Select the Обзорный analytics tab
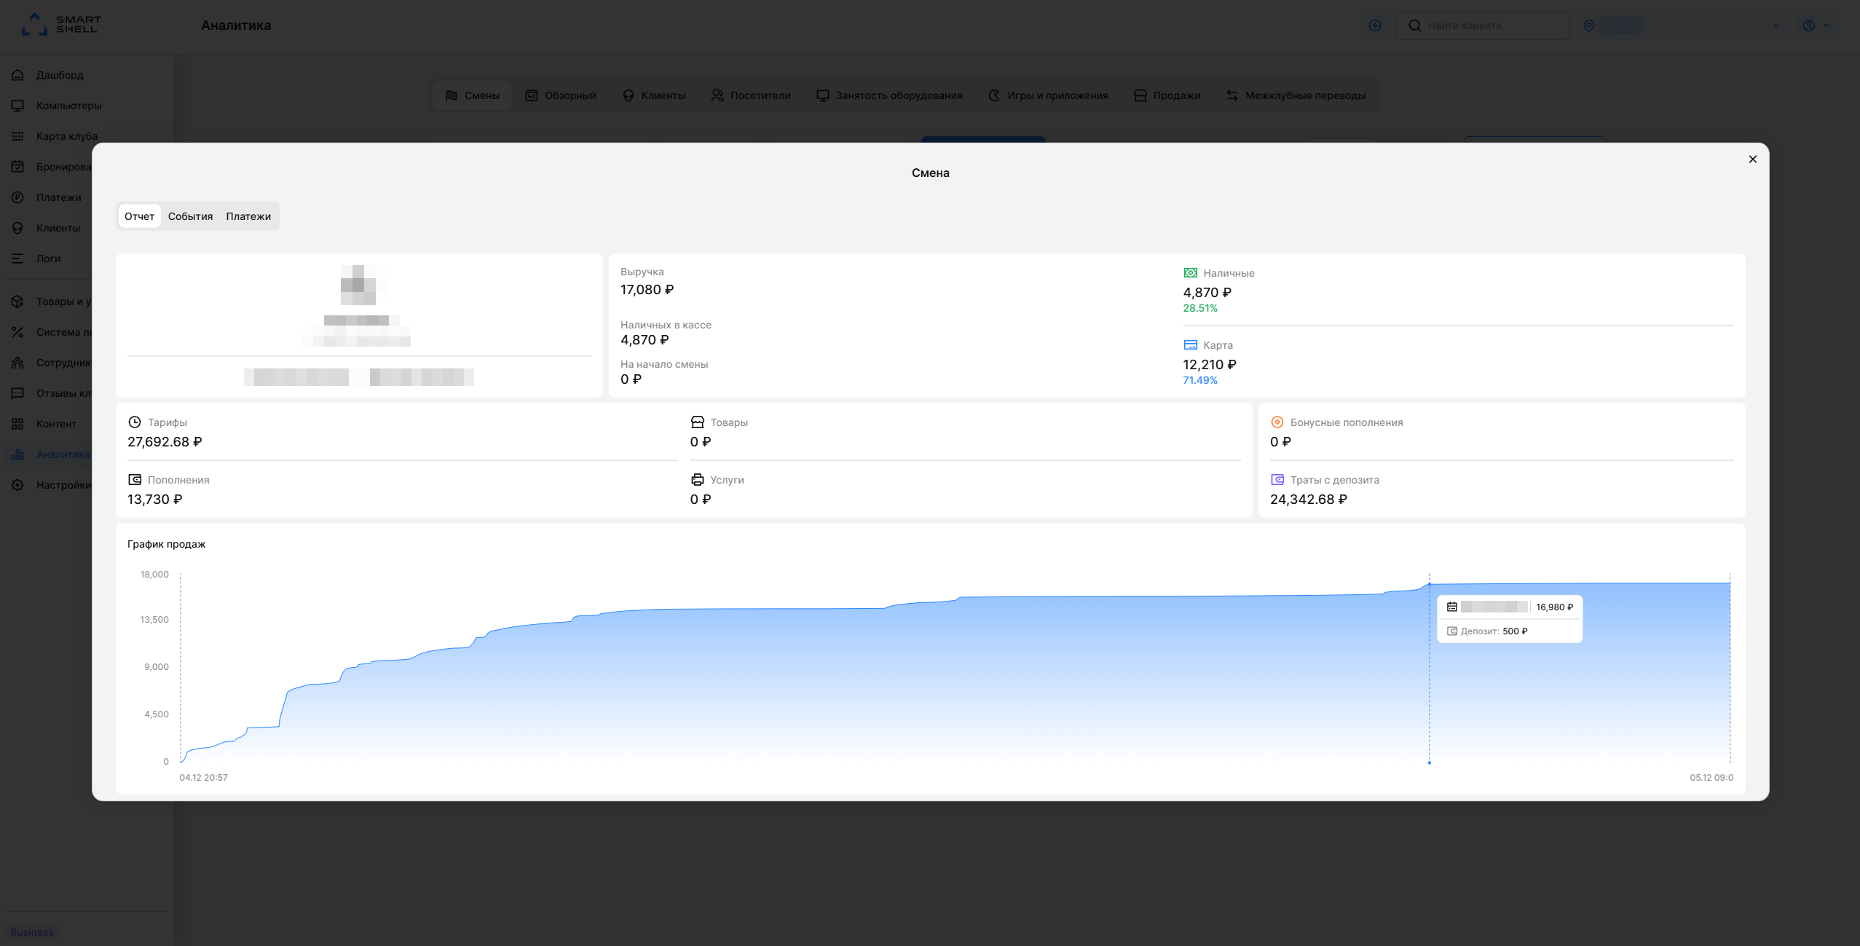This screenshot has height=946, width=1860. point(561,95)
